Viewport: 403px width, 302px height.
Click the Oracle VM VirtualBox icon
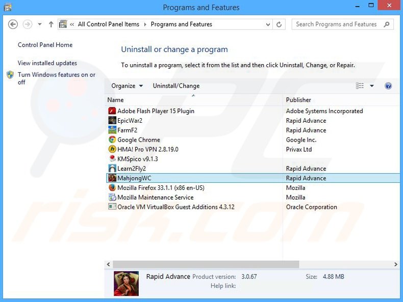pyautogui.click(x=112, y=207)
